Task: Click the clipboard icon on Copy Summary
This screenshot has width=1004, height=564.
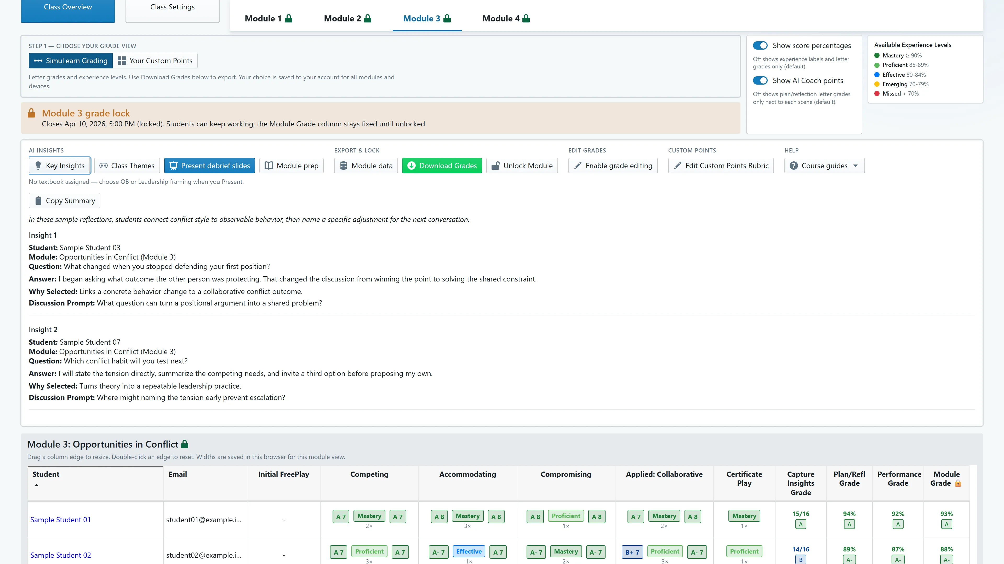Action: (38, 201)
